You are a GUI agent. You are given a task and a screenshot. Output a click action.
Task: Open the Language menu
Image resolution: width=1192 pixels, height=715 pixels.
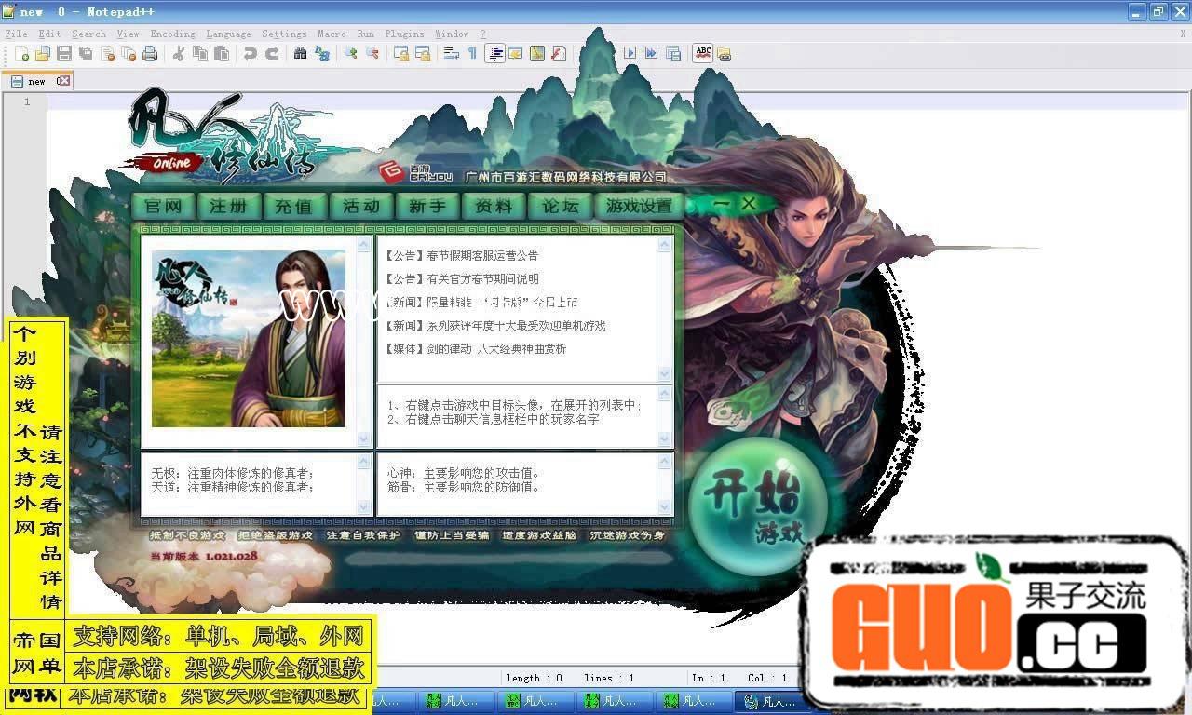click(229, 34)
